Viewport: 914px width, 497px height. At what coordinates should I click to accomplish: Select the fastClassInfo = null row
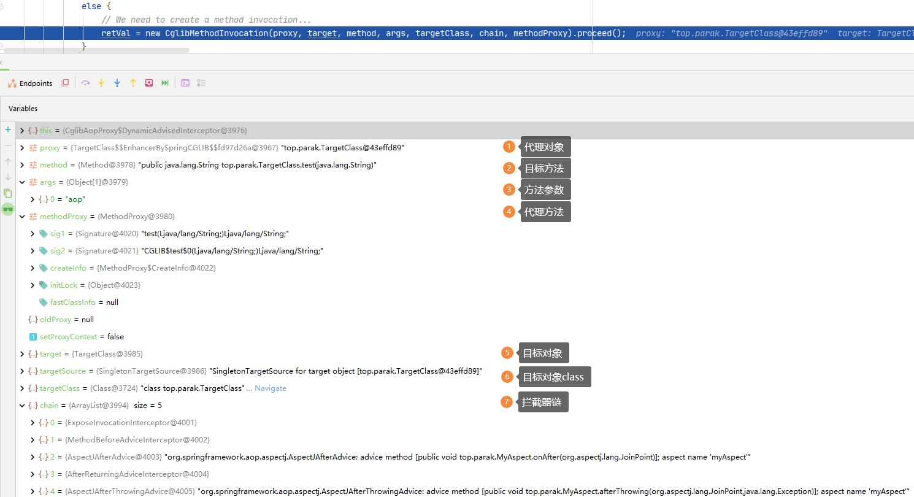click(x=464, y=302)
